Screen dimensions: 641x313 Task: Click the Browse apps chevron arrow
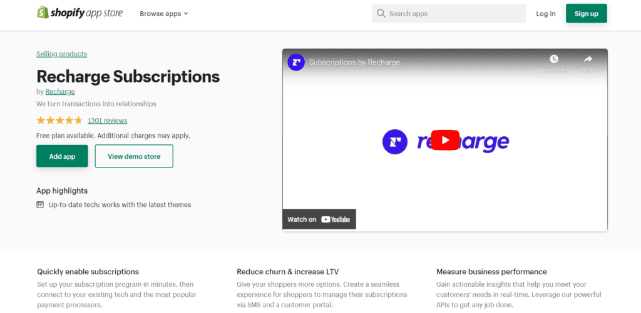point(186,14)
